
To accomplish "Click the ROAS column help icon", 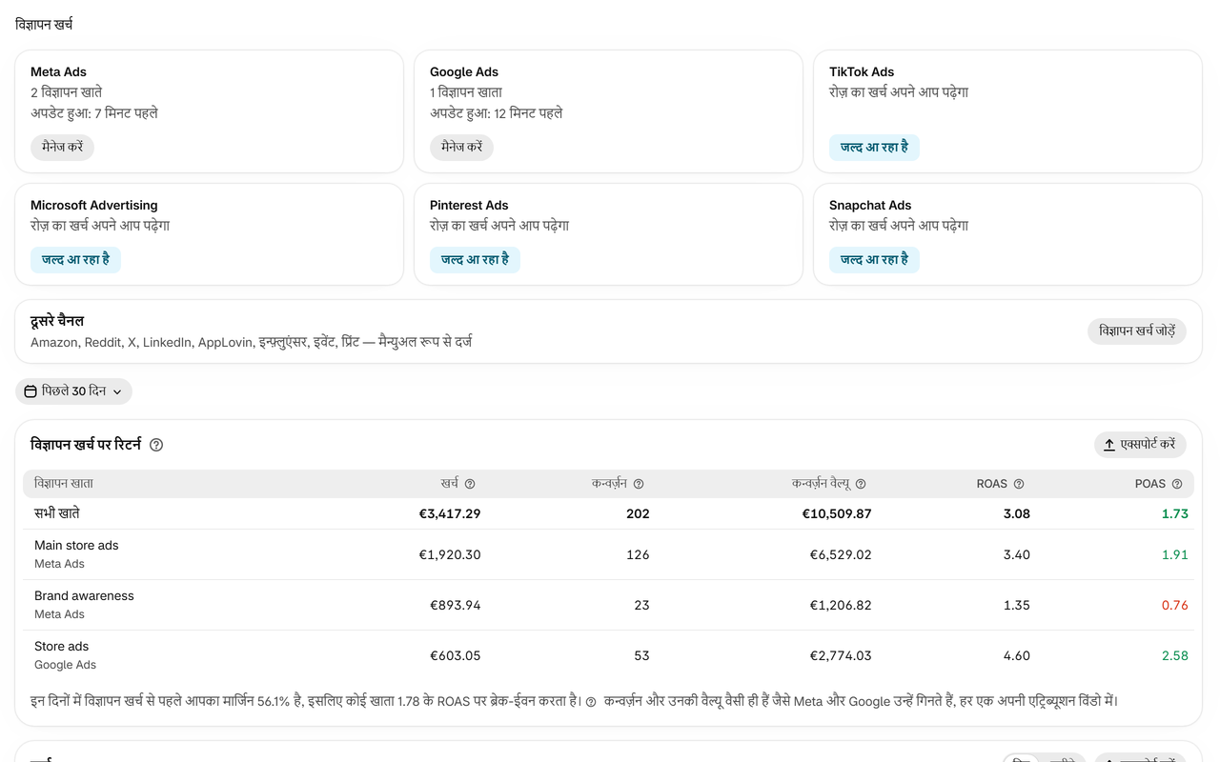I will tap(1019, 484).
